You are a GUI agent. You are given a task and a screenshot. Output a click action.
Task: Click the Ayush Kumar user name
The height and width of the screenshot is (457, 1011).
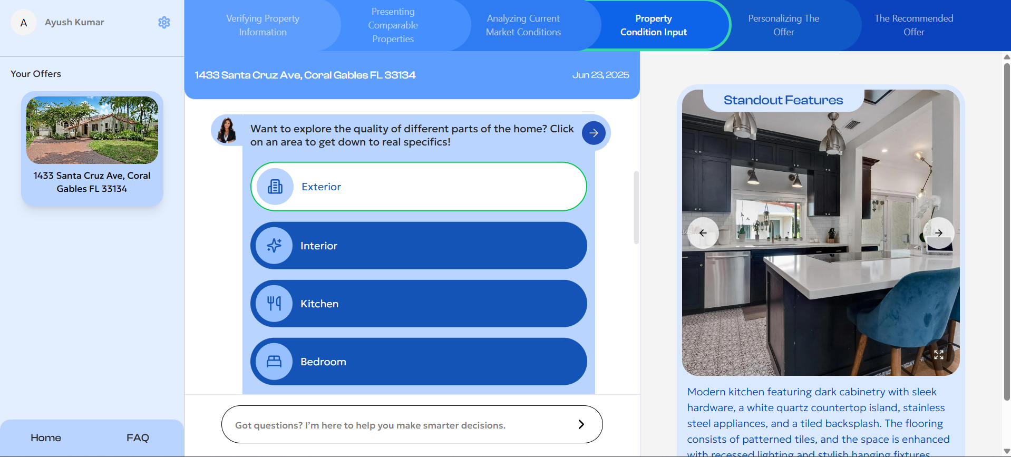point(74,22)
